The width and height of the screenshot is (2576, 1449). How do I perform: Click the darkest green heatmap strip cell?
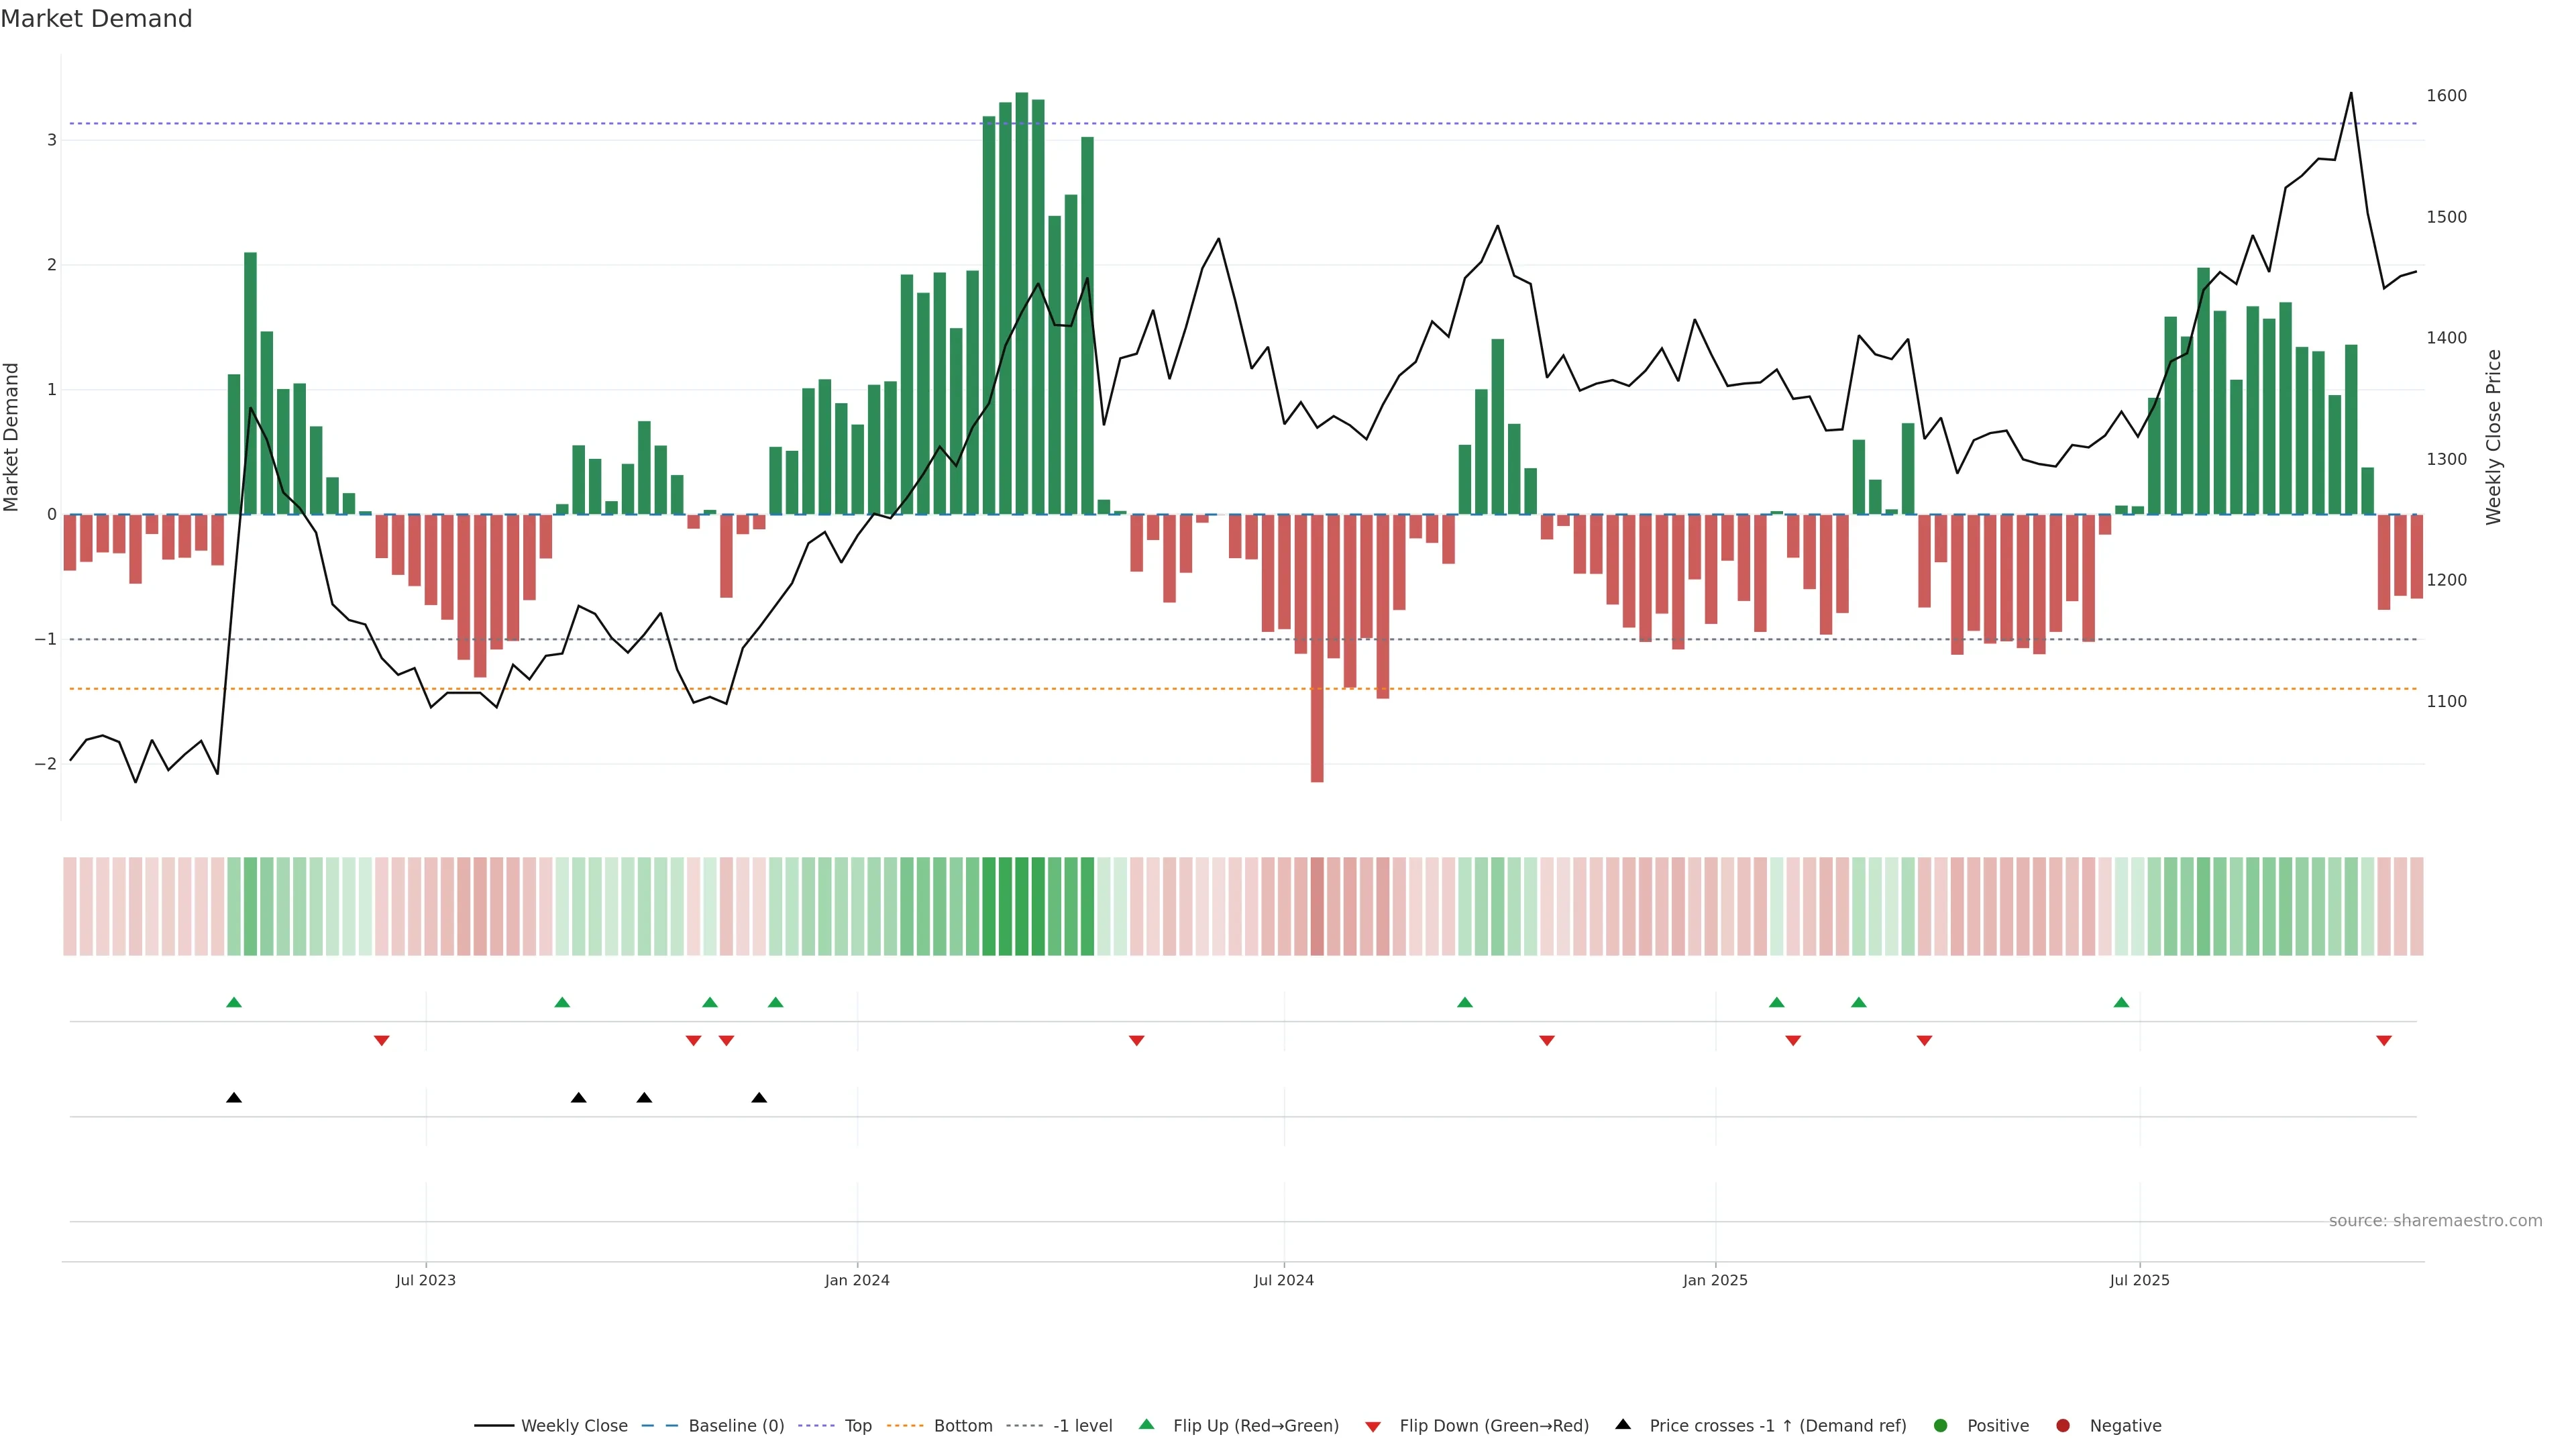[1022, 906]
